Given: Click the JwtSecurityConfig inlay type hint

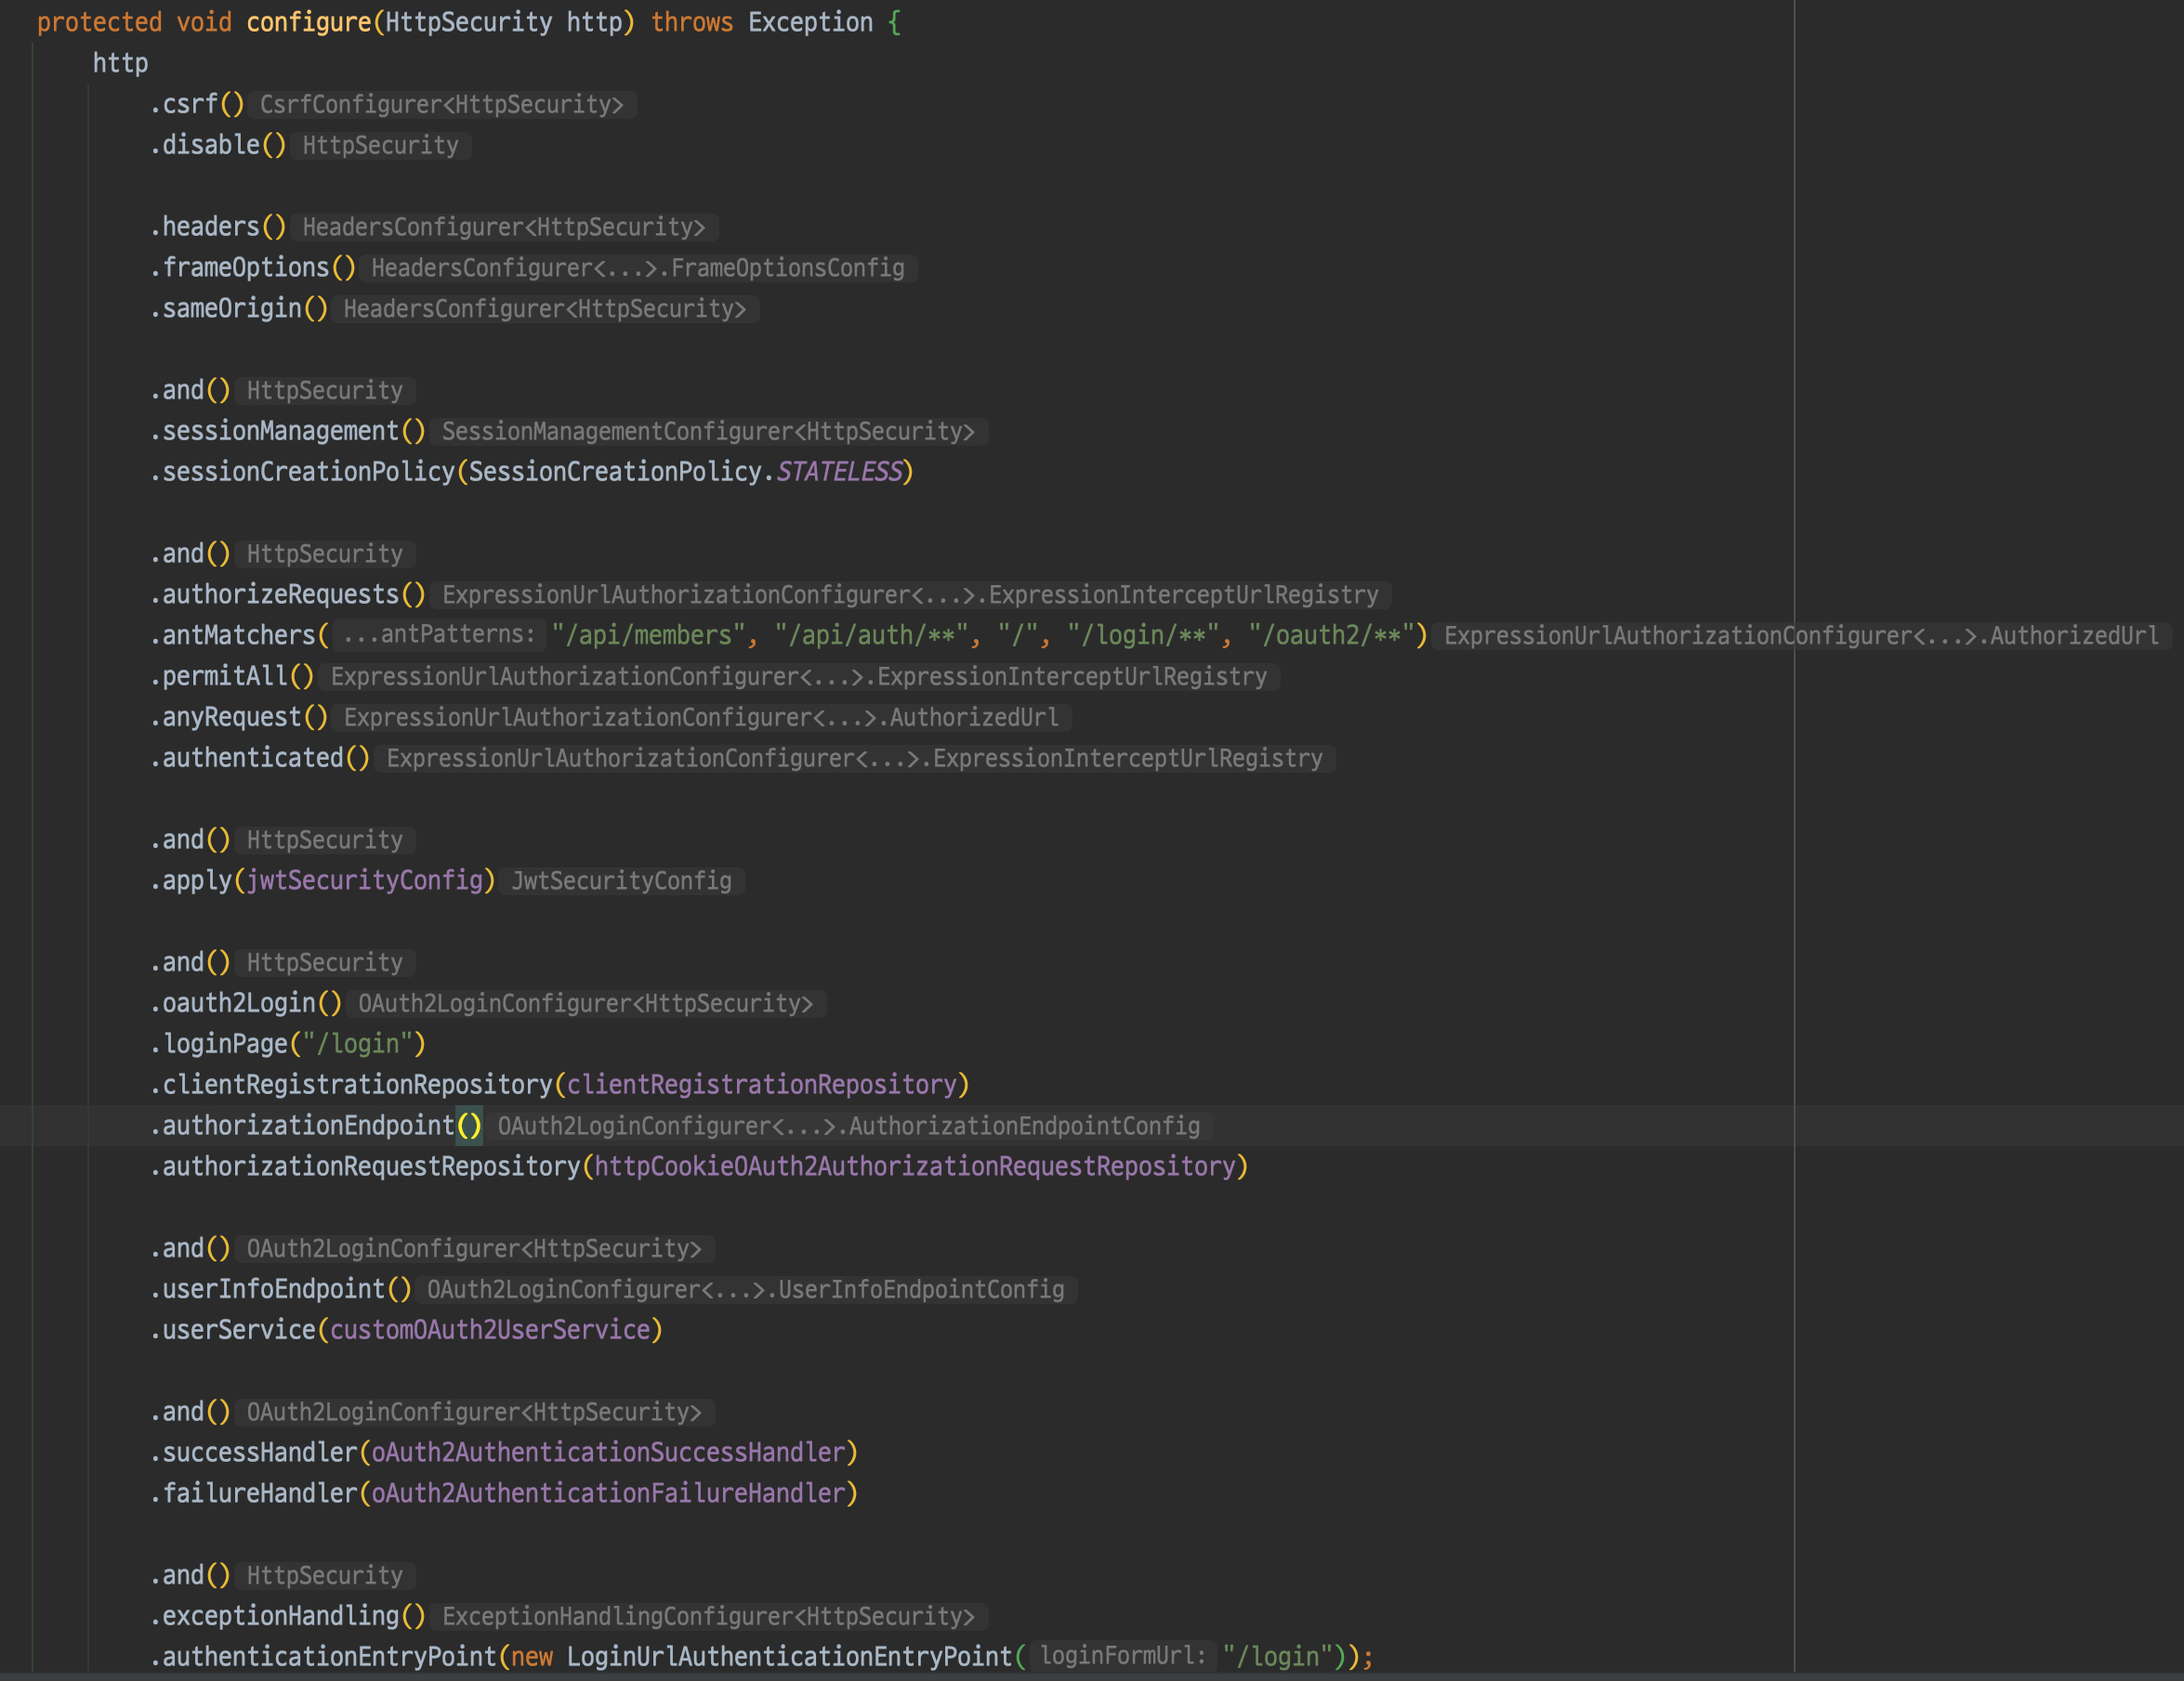Looking at the screenshot, I should 621,881.
